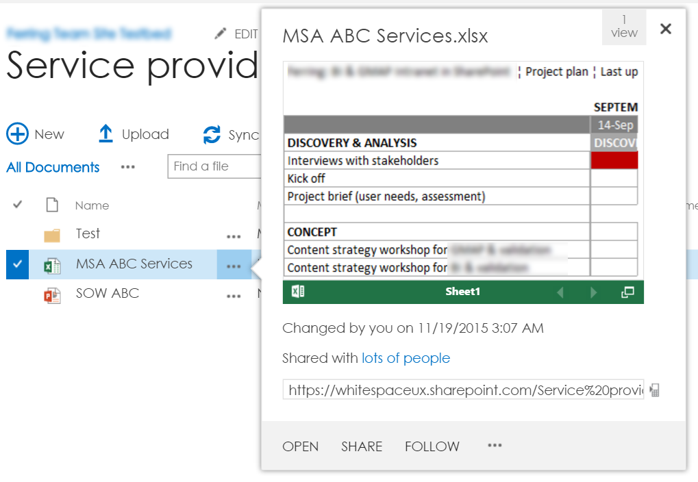
Task: Click the PowerPoint icon beside SOW ABC
Action: pyautogui.click(x=52, y=295)
